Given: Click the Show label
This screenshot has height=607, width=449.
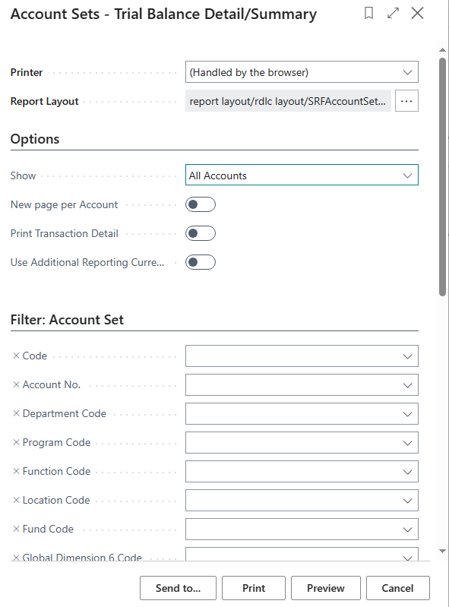Looking at the screenshot, I should coord(23,175).
